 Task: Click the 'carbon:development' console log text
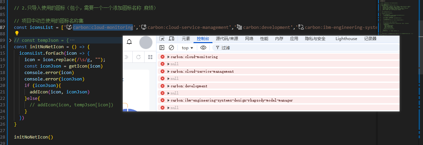click(189, 86)
